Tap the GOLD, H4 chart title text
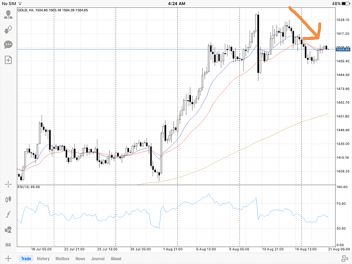This screenshot has width=352, height=264. pos(52,10)
